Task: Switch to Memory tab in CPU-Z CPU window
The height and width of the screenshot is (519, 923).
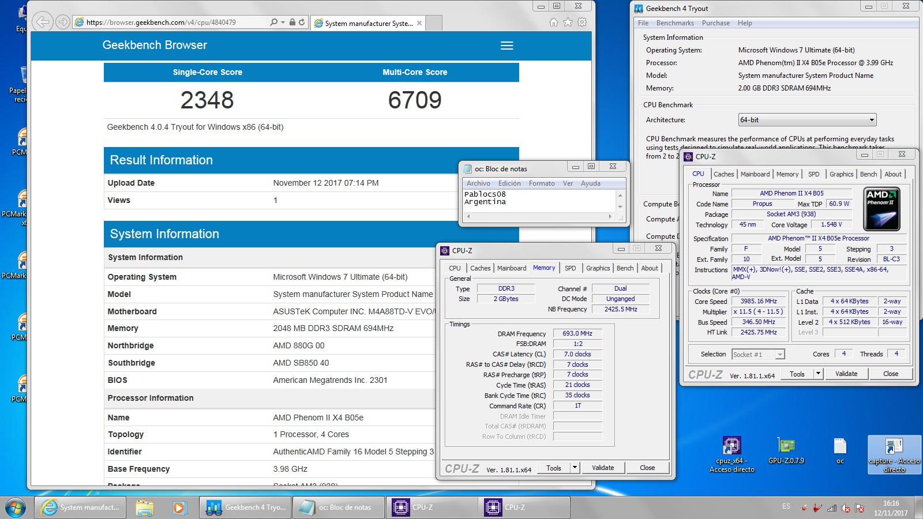Action: [x=787, y=174]
